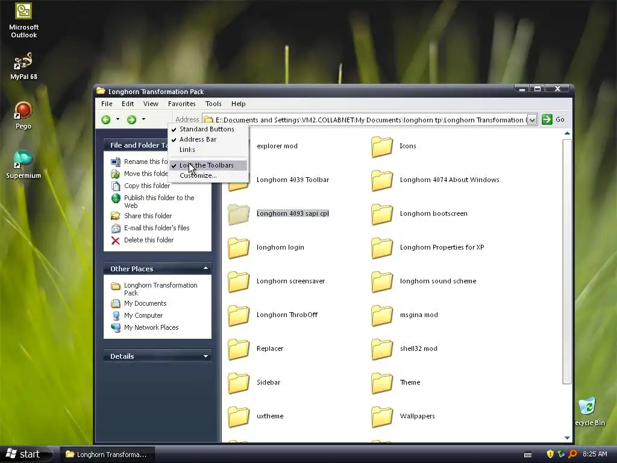The height and width of the screenshot is (463, 617).
Task: Click the orange magnifier tray icon
Action: pos(572,454)
